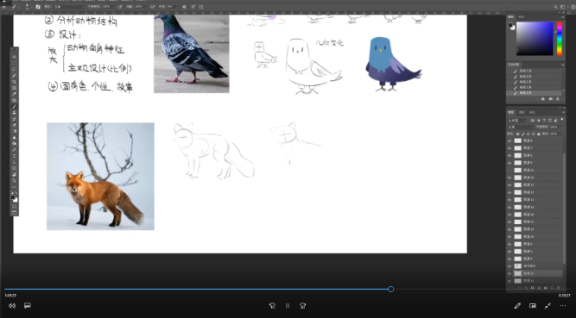Select the Blur tool
This screenshot has width=576, height=318.
pyautogui.click(x=15, y=138)
